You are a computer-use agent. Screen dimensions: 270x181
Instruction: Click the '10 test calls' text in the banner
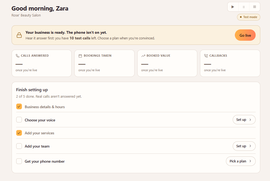(x=80, y=38)
